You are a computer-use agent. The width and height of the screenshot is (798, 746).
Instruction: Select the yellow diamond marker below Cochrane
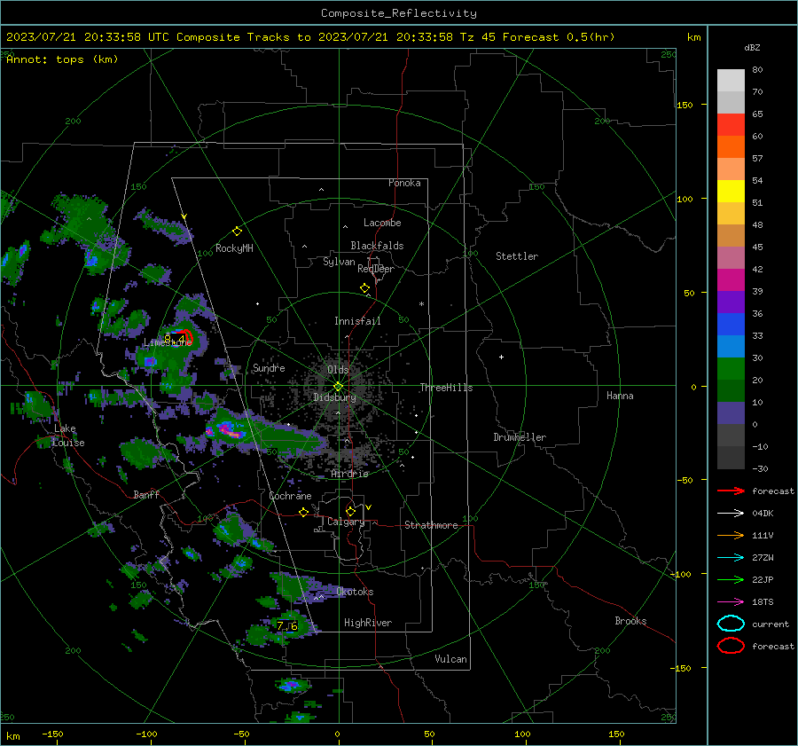(x=303, y=513)
